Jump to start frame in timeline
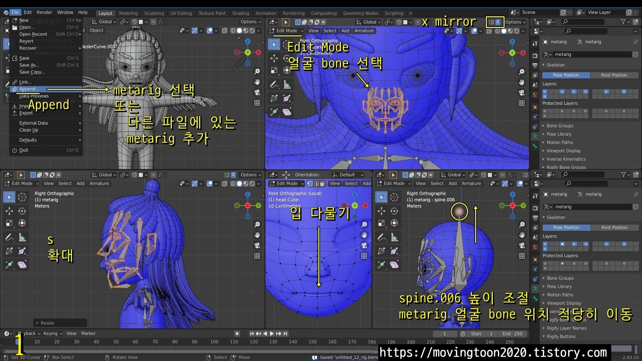Screen dimensions: 642x361 point(252,334)
